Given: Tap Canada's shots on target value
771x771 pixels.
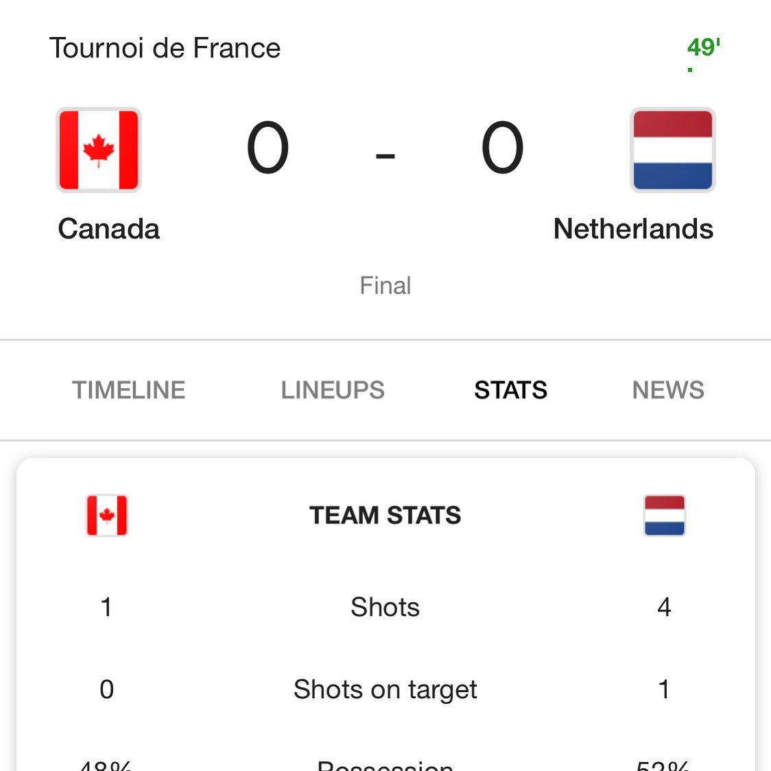Looking at the screenshot, I should (107, 689).
